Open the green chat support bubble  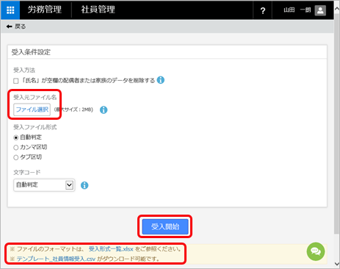pos(316,251)
